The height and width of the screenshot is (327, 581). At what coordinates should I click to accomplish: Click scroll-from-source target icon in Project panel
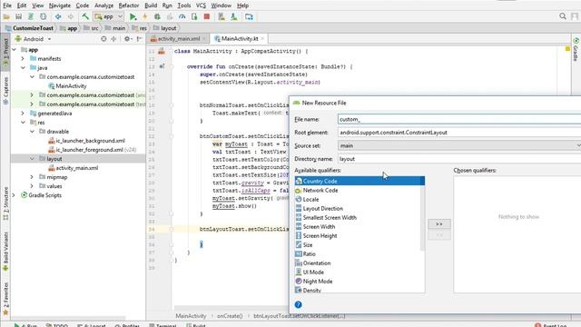point(103,39)
